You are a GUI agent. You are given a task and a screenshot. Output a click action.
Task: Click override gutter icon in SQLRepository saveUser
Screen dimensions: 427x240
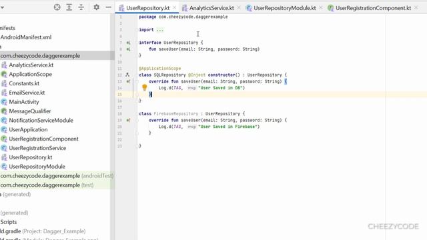coord(128,81)
